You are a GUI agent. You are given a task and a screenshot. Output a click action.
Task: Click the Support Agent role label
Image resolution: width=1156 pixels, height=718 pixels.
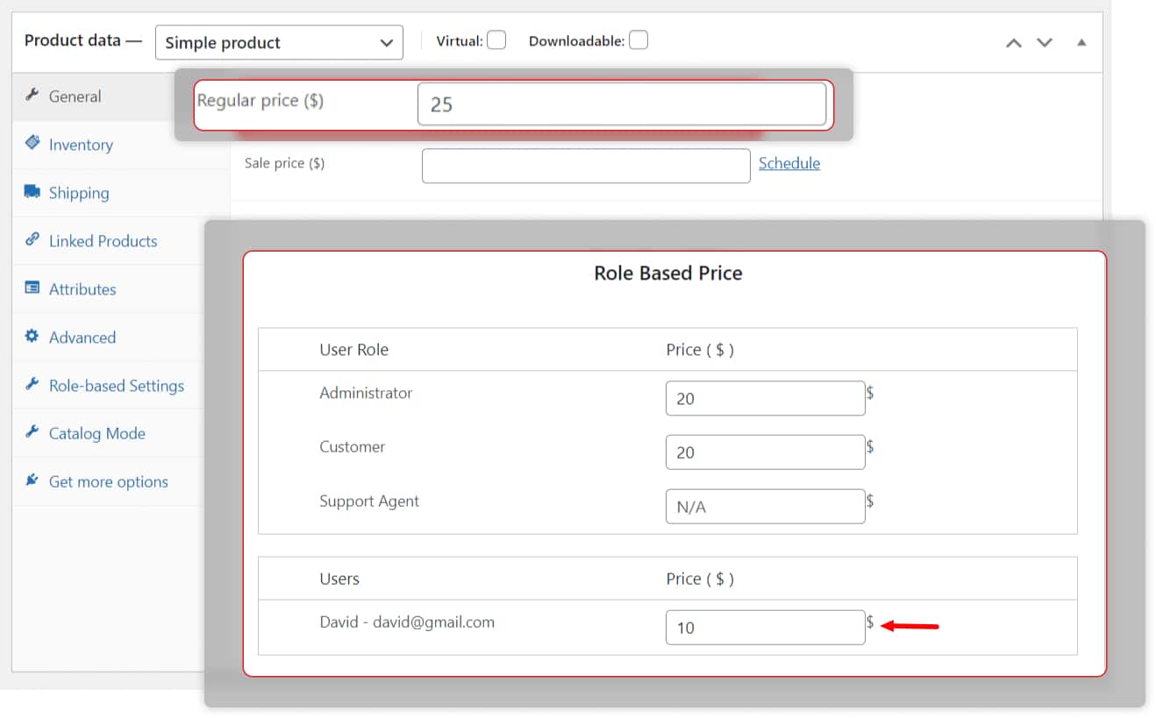click(x=369, y=501)
